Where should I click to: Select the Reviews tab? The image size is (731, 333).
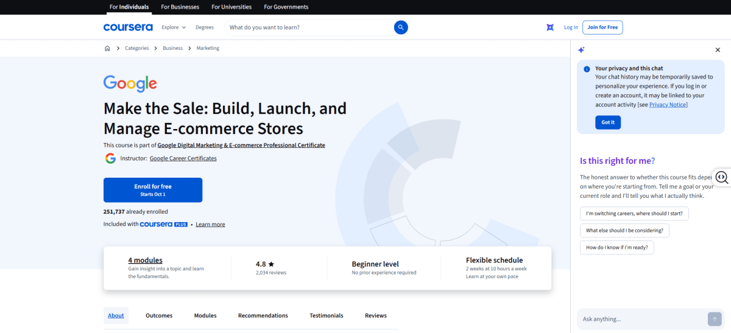(376, 315)
